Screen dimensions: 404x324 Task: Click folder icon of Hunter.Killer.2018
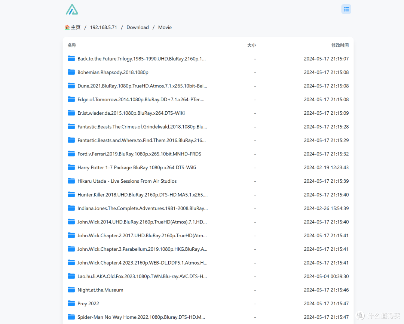click(71, 195)
